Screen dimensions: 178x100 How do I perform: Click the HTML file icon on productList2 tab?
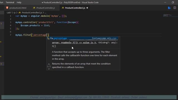click(x=7, y=8)
